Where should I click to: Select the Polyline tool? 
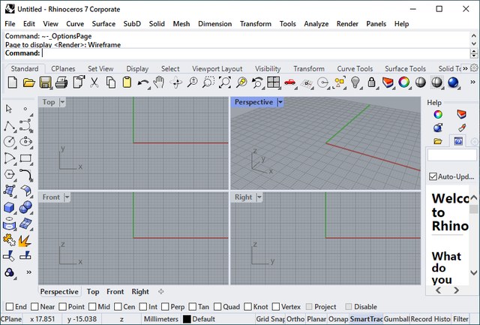[10, 125]
